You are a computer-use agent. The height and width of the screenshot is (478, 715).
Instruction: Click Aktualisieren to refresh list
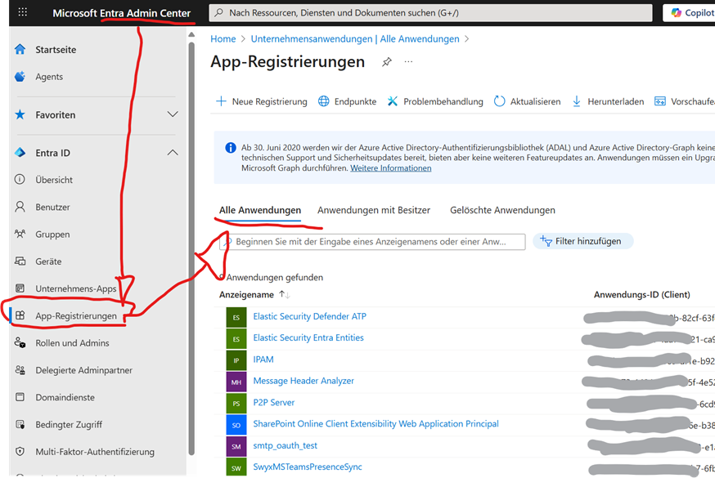(527, 101)
